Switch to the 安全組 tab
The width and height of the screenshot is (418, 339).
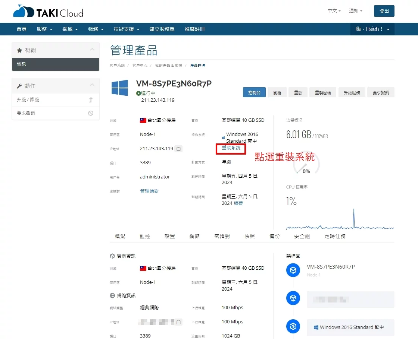click(x=302, y=236)
